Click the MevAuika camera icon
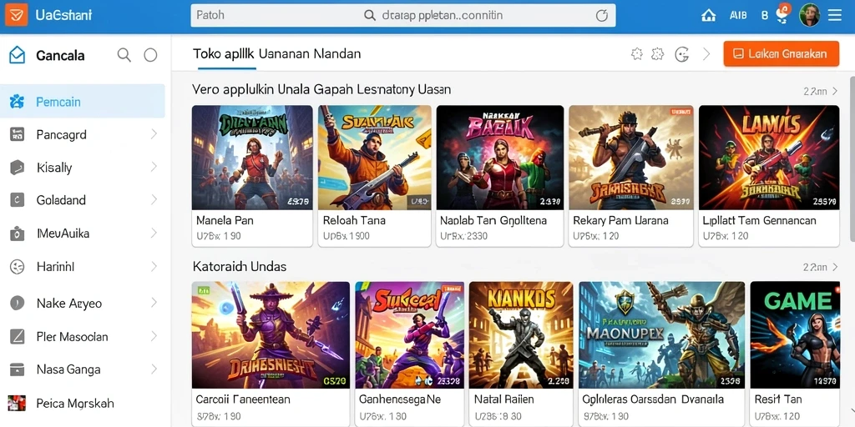 [17, 234]
